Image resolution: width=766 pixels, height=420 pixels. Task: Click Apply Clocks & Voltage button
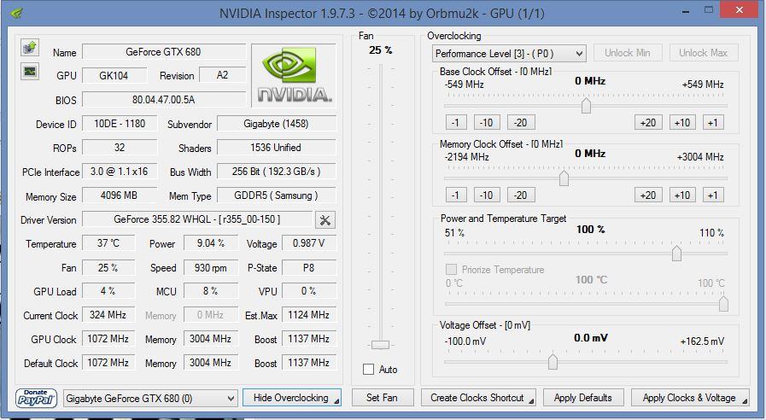tap(690, 398)
